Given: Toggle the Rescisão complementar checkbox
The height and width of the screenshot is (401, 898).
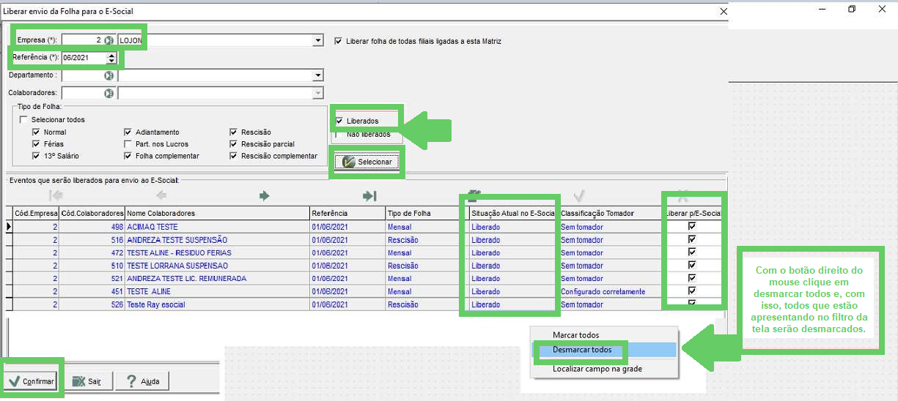Looking at the screenshot, I should coord(234,156).
